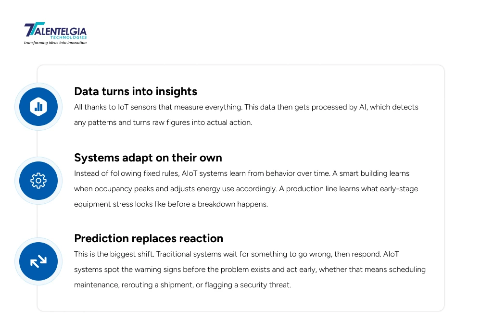The height and width of the screenshot is (333, 481).
Task: Select the 'Data turns into insights' heading
Action: pos(136,91)
